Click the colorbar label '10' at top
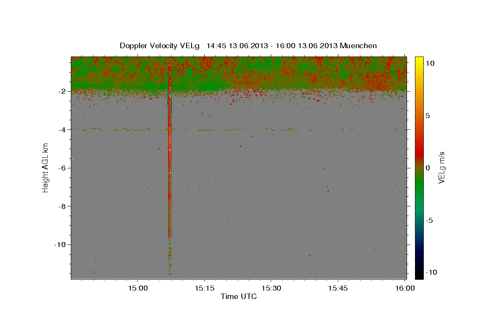Screen dimensions: 503x335 pyautogui.click(x=430, y=63)
